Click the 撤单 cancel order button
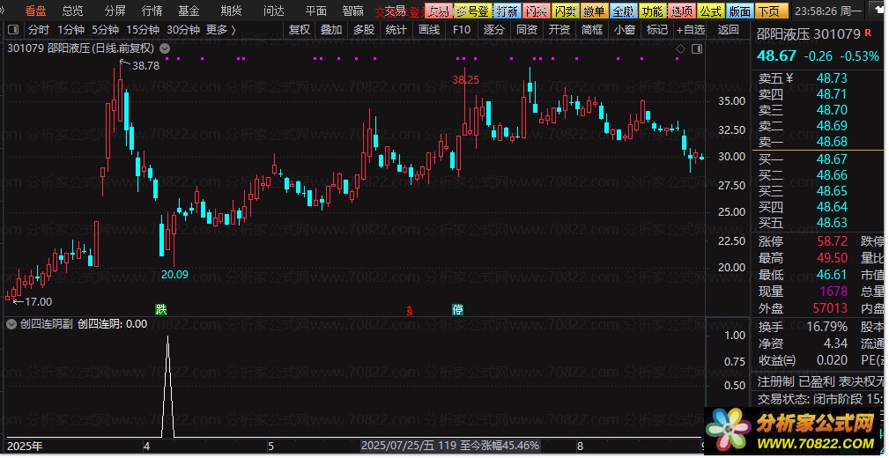This screenshot has width=889, height=458. coord(594,11)
